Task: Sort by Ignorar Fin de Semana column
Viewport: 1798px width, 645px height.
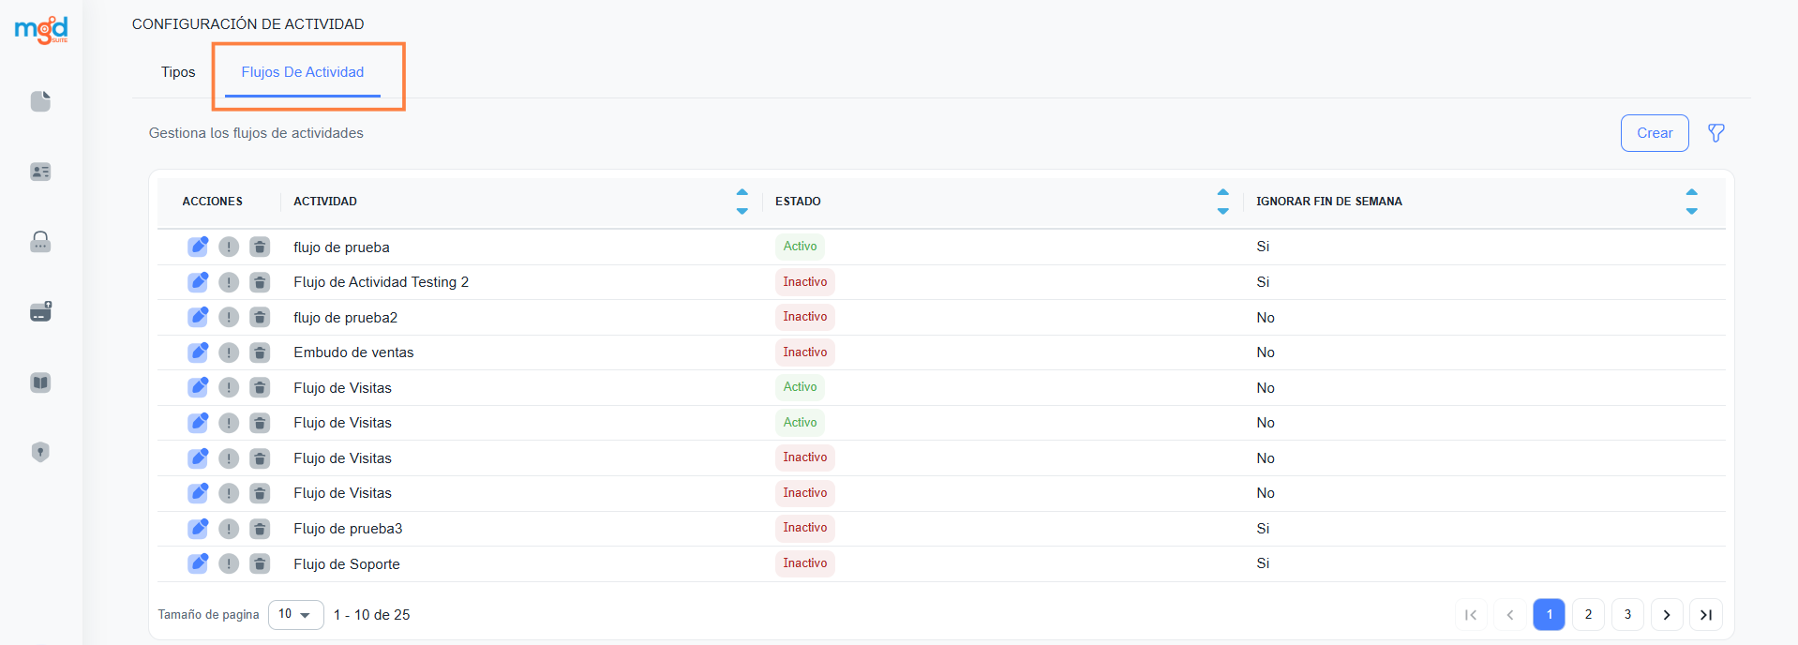Action: click(1691, 202)
